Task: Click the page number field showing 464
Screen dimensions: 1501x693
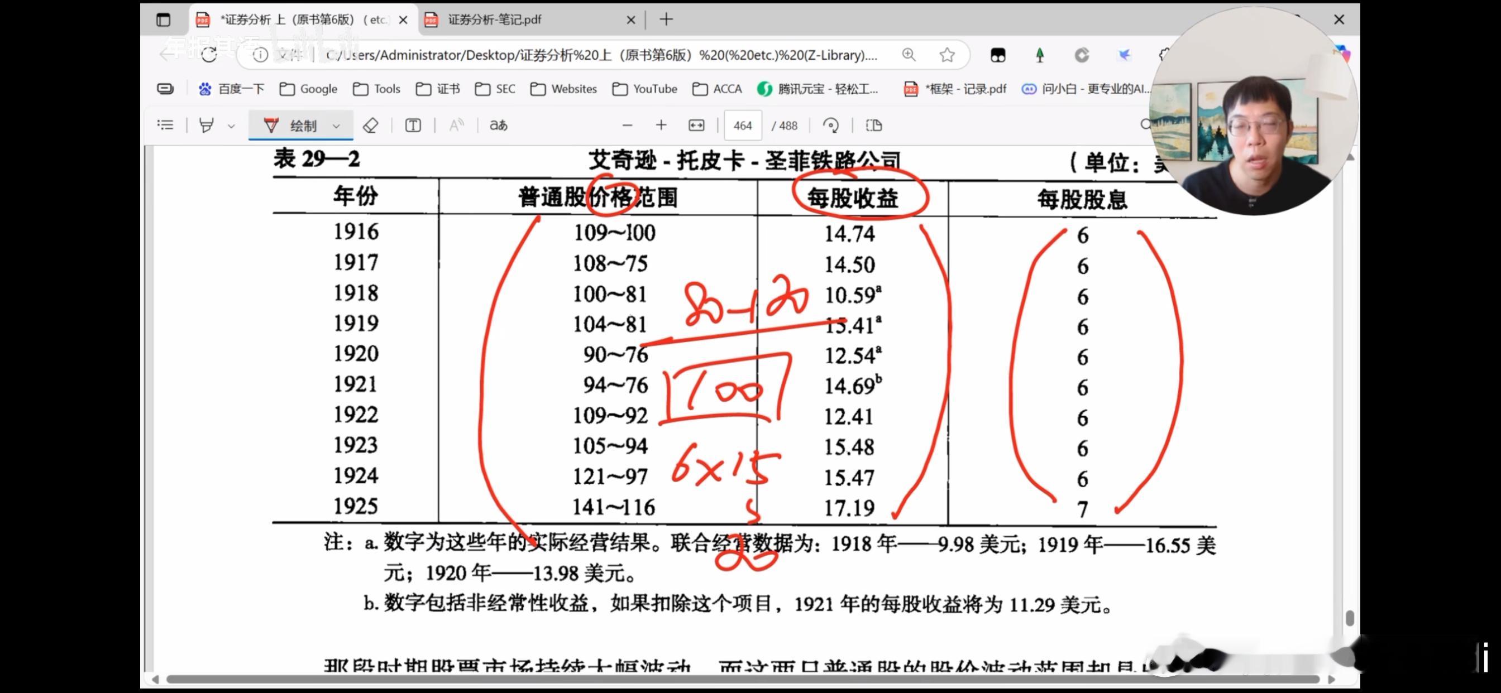Action: point(742,125)
